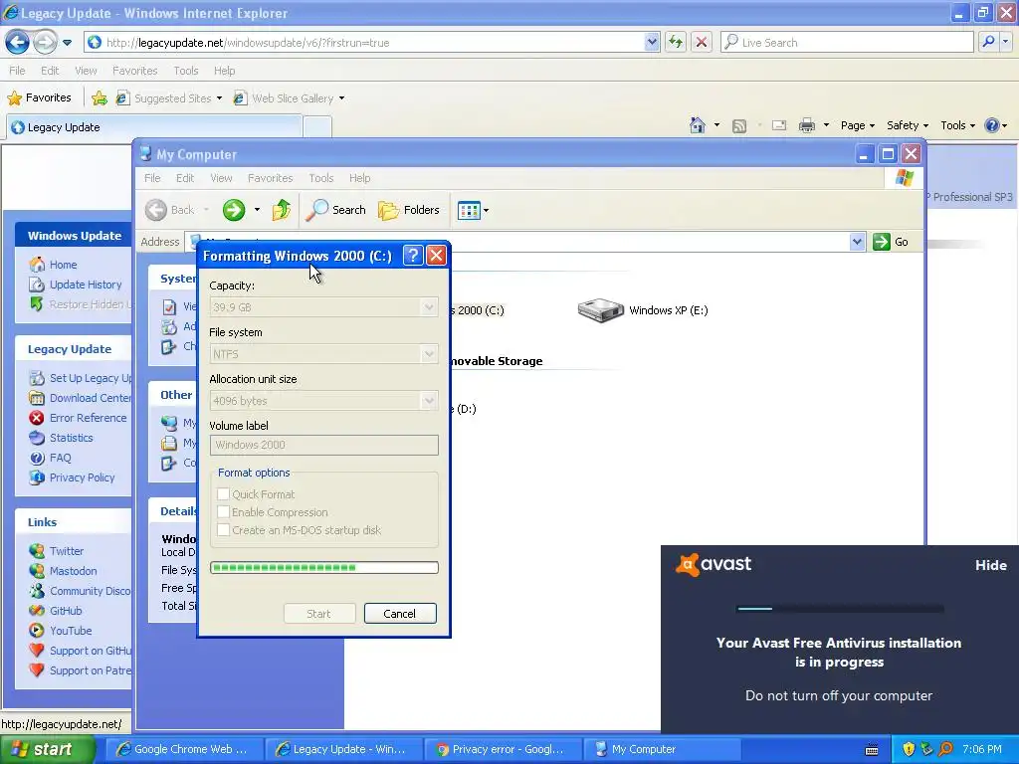Open the IE View menu
The width and height of the screenshot is (1019, 764).
coord(86,71)
